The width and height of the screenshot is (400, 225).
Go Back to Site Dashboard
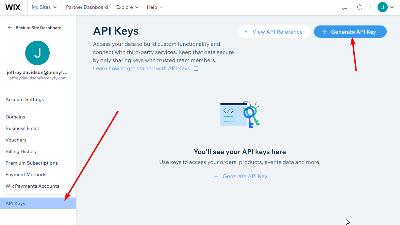(38, 28)
